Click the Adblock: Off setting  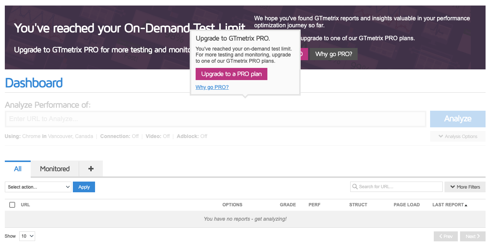(x=192, y=136)
